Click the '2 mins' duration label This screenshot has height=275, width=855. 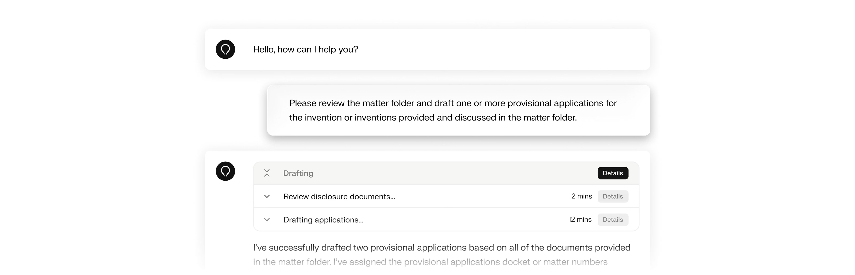coord(581,196)
